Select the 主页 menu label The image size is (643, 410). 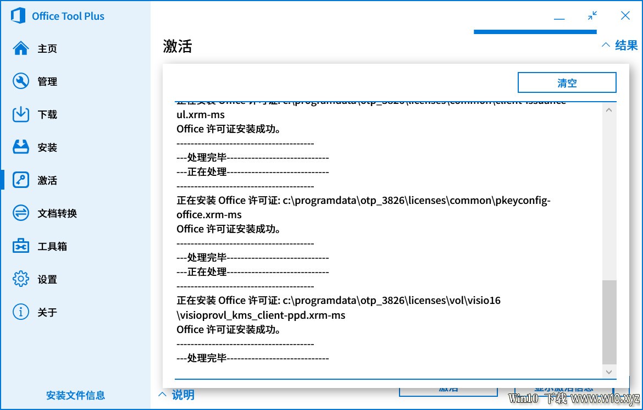[x=47, y=48]
